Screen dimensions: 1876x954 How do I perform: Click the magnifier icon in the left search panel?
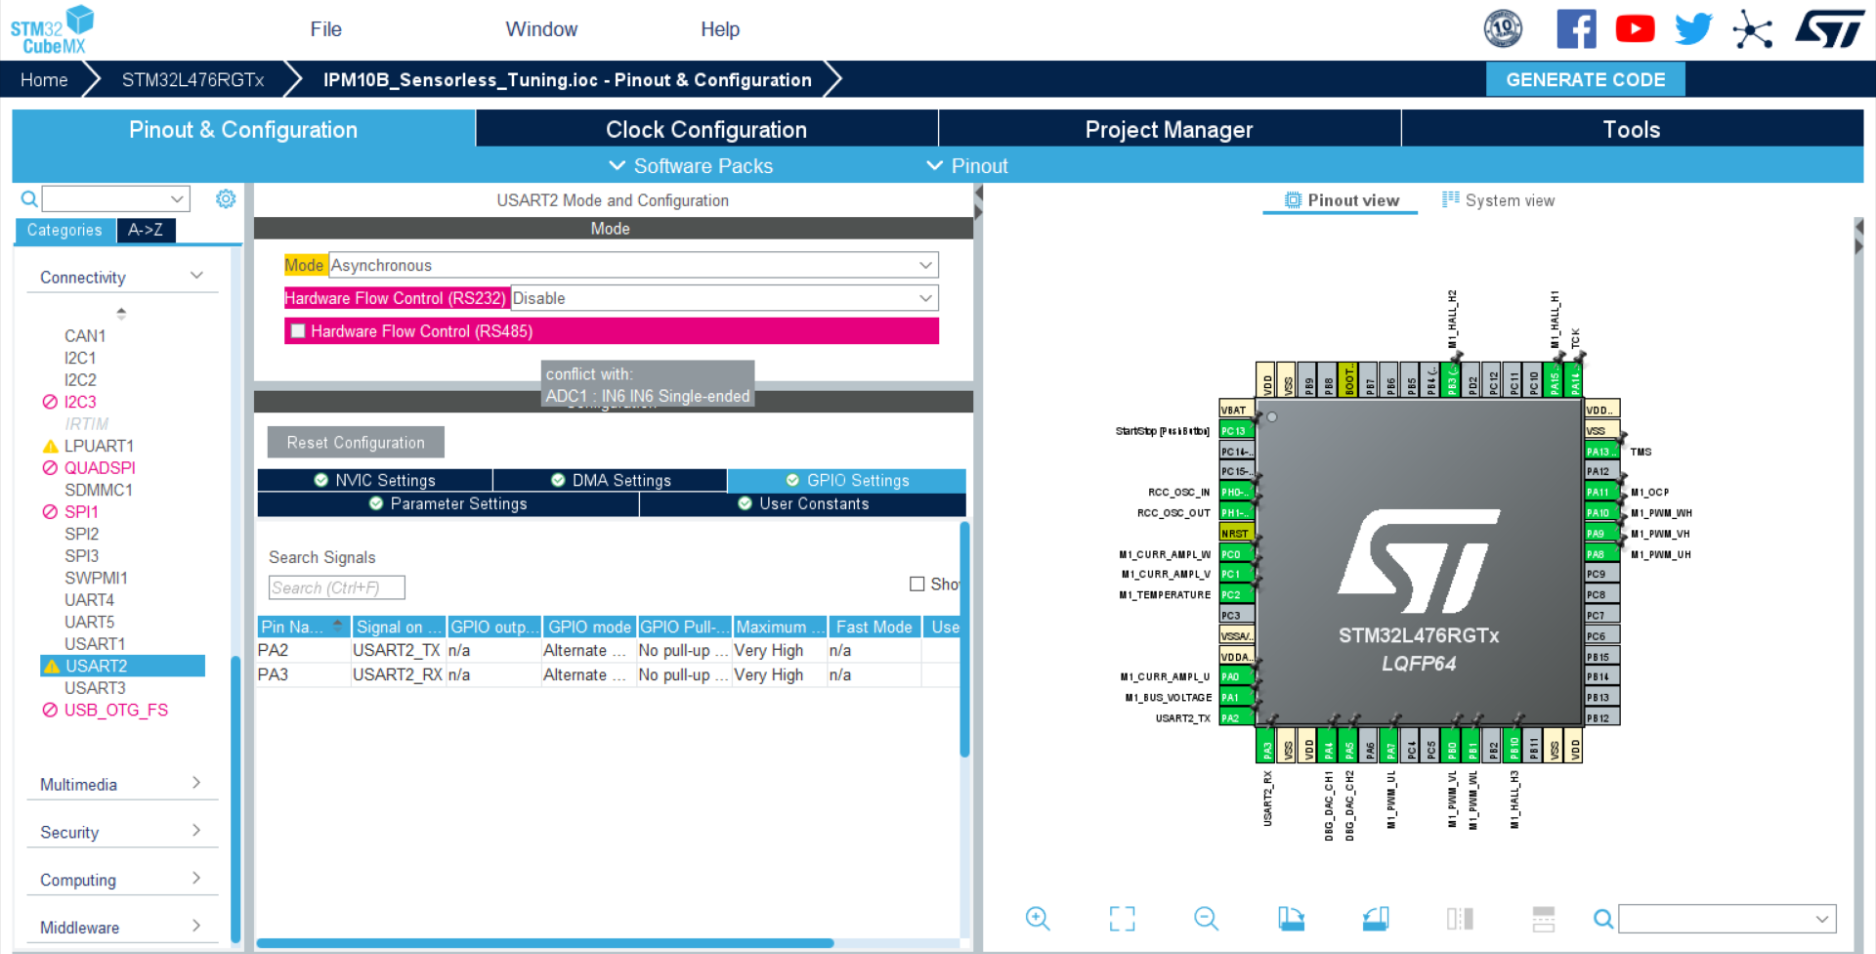tap(28, 198)
